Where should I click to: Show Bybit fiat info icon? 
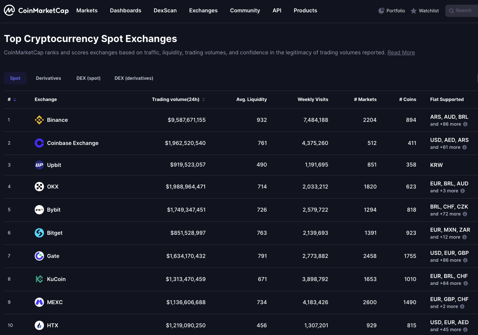click(465, 214)
